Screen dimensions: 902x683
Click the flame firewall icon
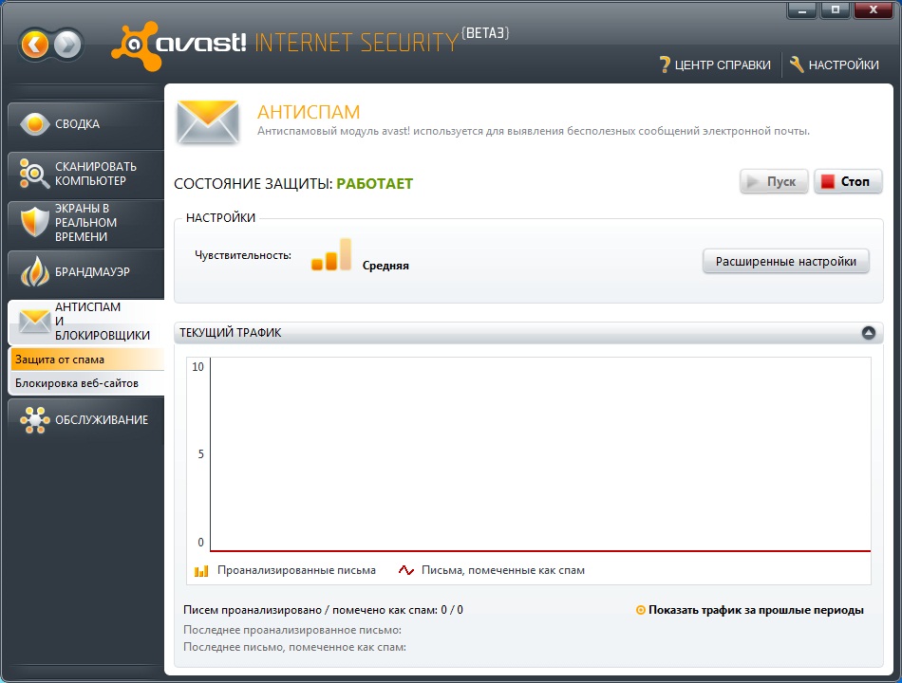tap(35, 271)
